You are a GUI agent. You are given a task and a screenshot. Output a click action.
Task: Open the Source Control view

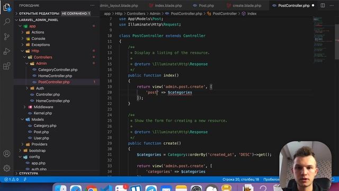click(7, 37)
